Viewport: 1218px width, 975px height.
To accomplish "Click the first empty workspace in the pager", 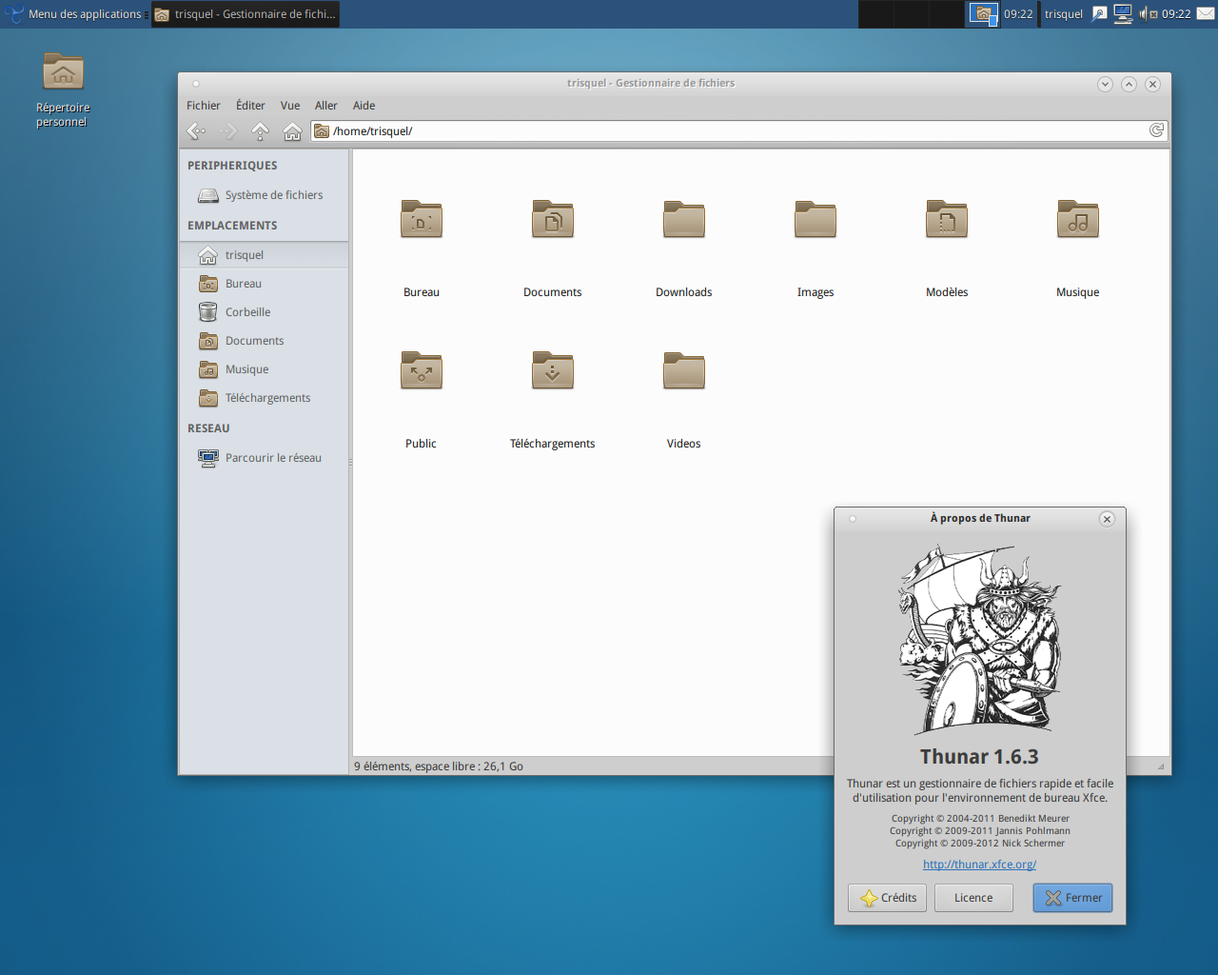I will click(x=875, y=13).
